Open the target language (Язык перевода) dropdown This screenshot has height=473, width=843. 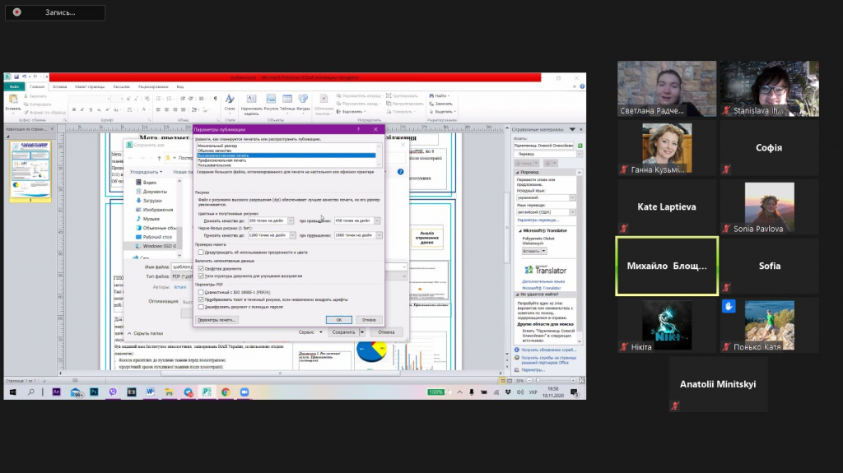pos(572,212)
